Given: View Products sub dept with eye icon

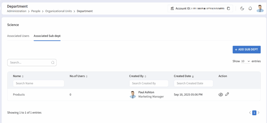Looking at the screenshot, I should click(221, 95).
